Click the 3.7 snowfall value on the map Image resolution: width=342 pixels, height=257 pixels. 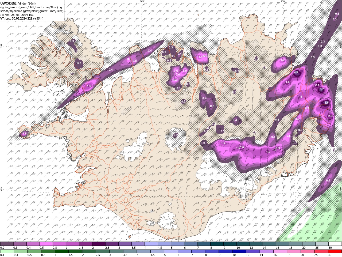[322, 89]
